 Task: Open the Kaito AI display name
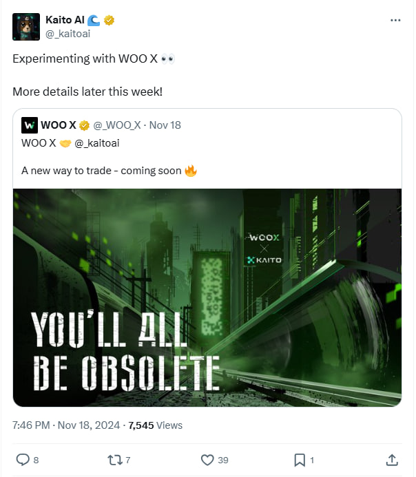(x=65, y=20)
